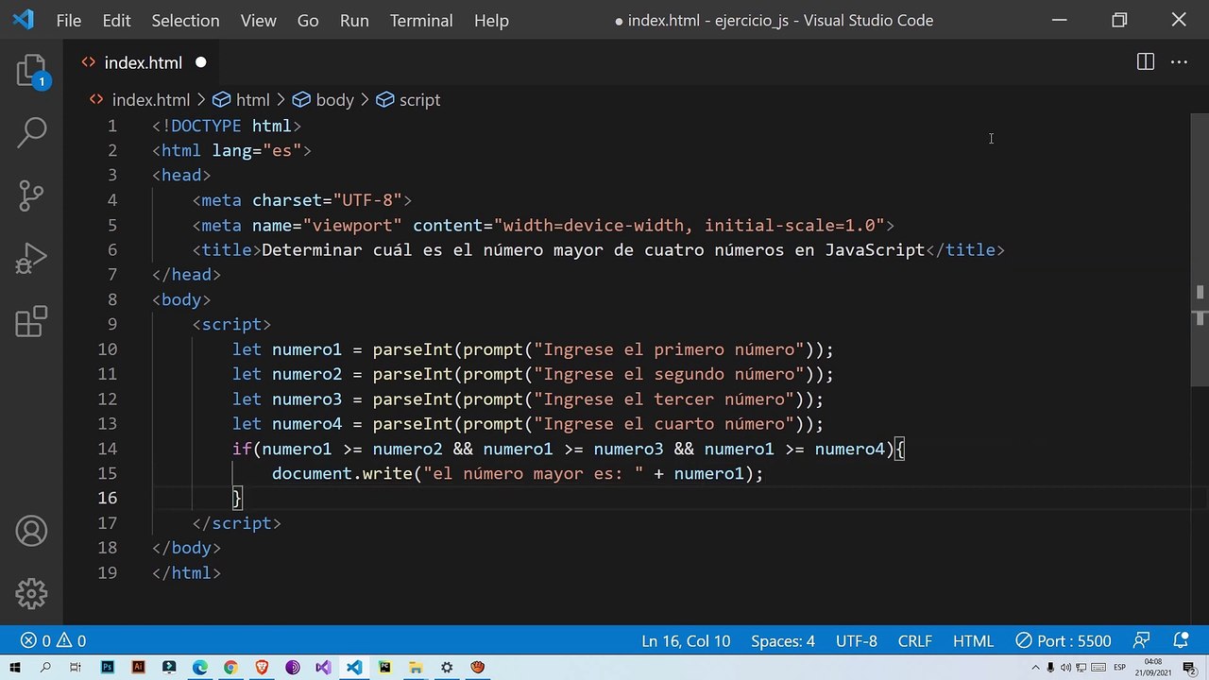This screenshot has height=680, width=1209.
Task: Open File Explorer from taskbar
Action: coord(416,668)
